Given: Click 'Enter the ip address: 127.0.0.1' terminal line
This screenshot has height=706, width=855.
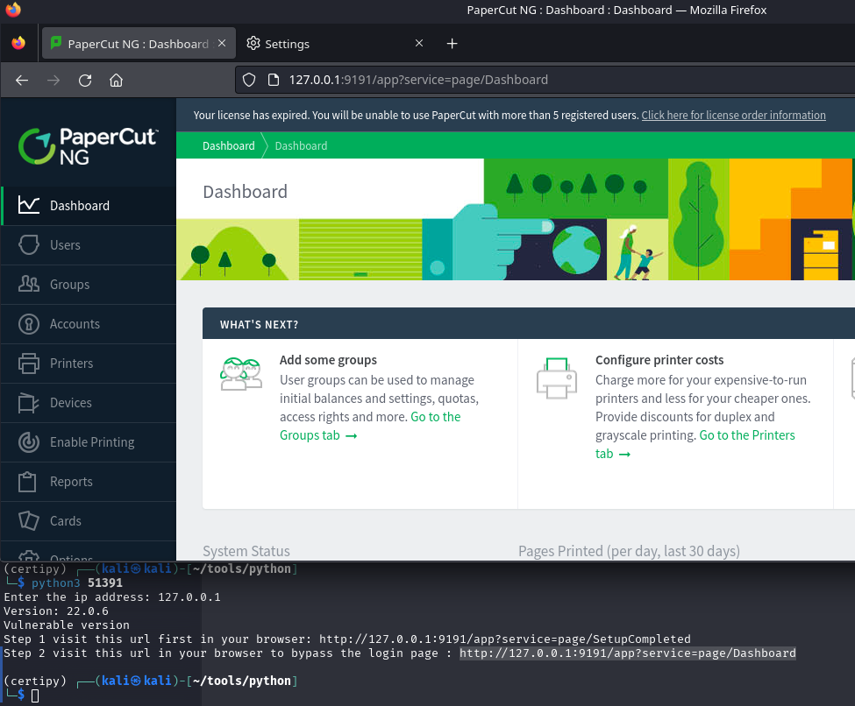Looking at the screenshot, I should [112, 597].
